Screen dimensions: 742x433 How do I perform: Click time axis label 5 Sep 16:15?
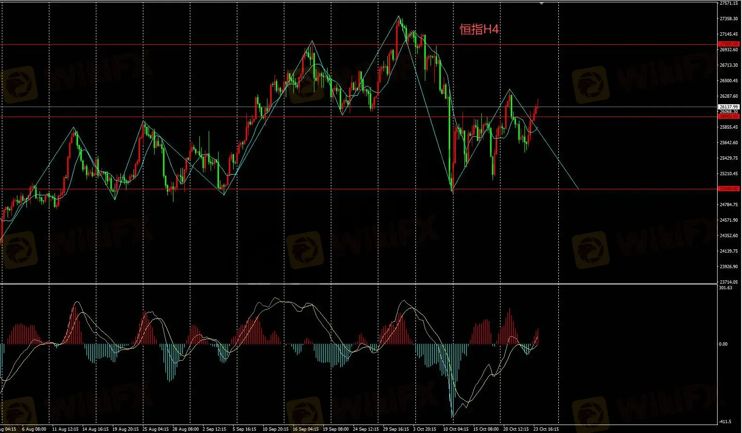click(244, 429)
